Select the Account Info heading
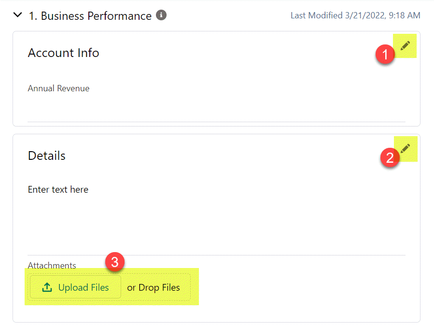434x325 pixels. tap(63, 53)
